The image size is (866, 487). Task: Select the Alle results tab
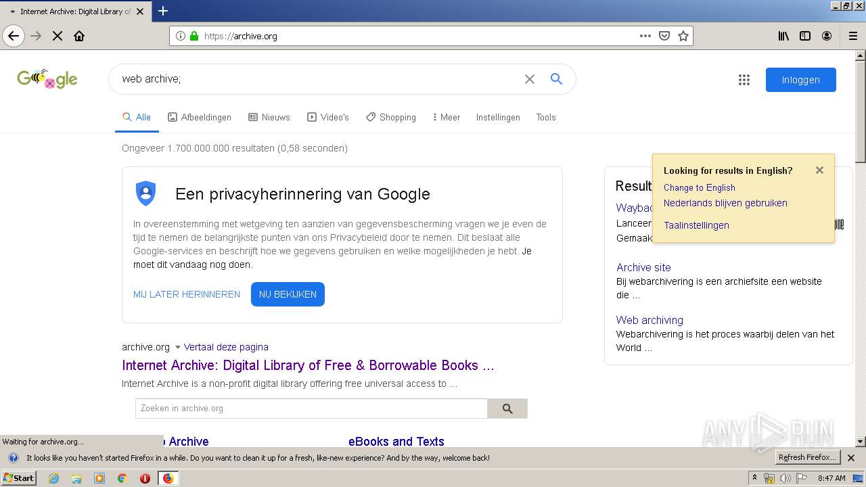(137, 117)
